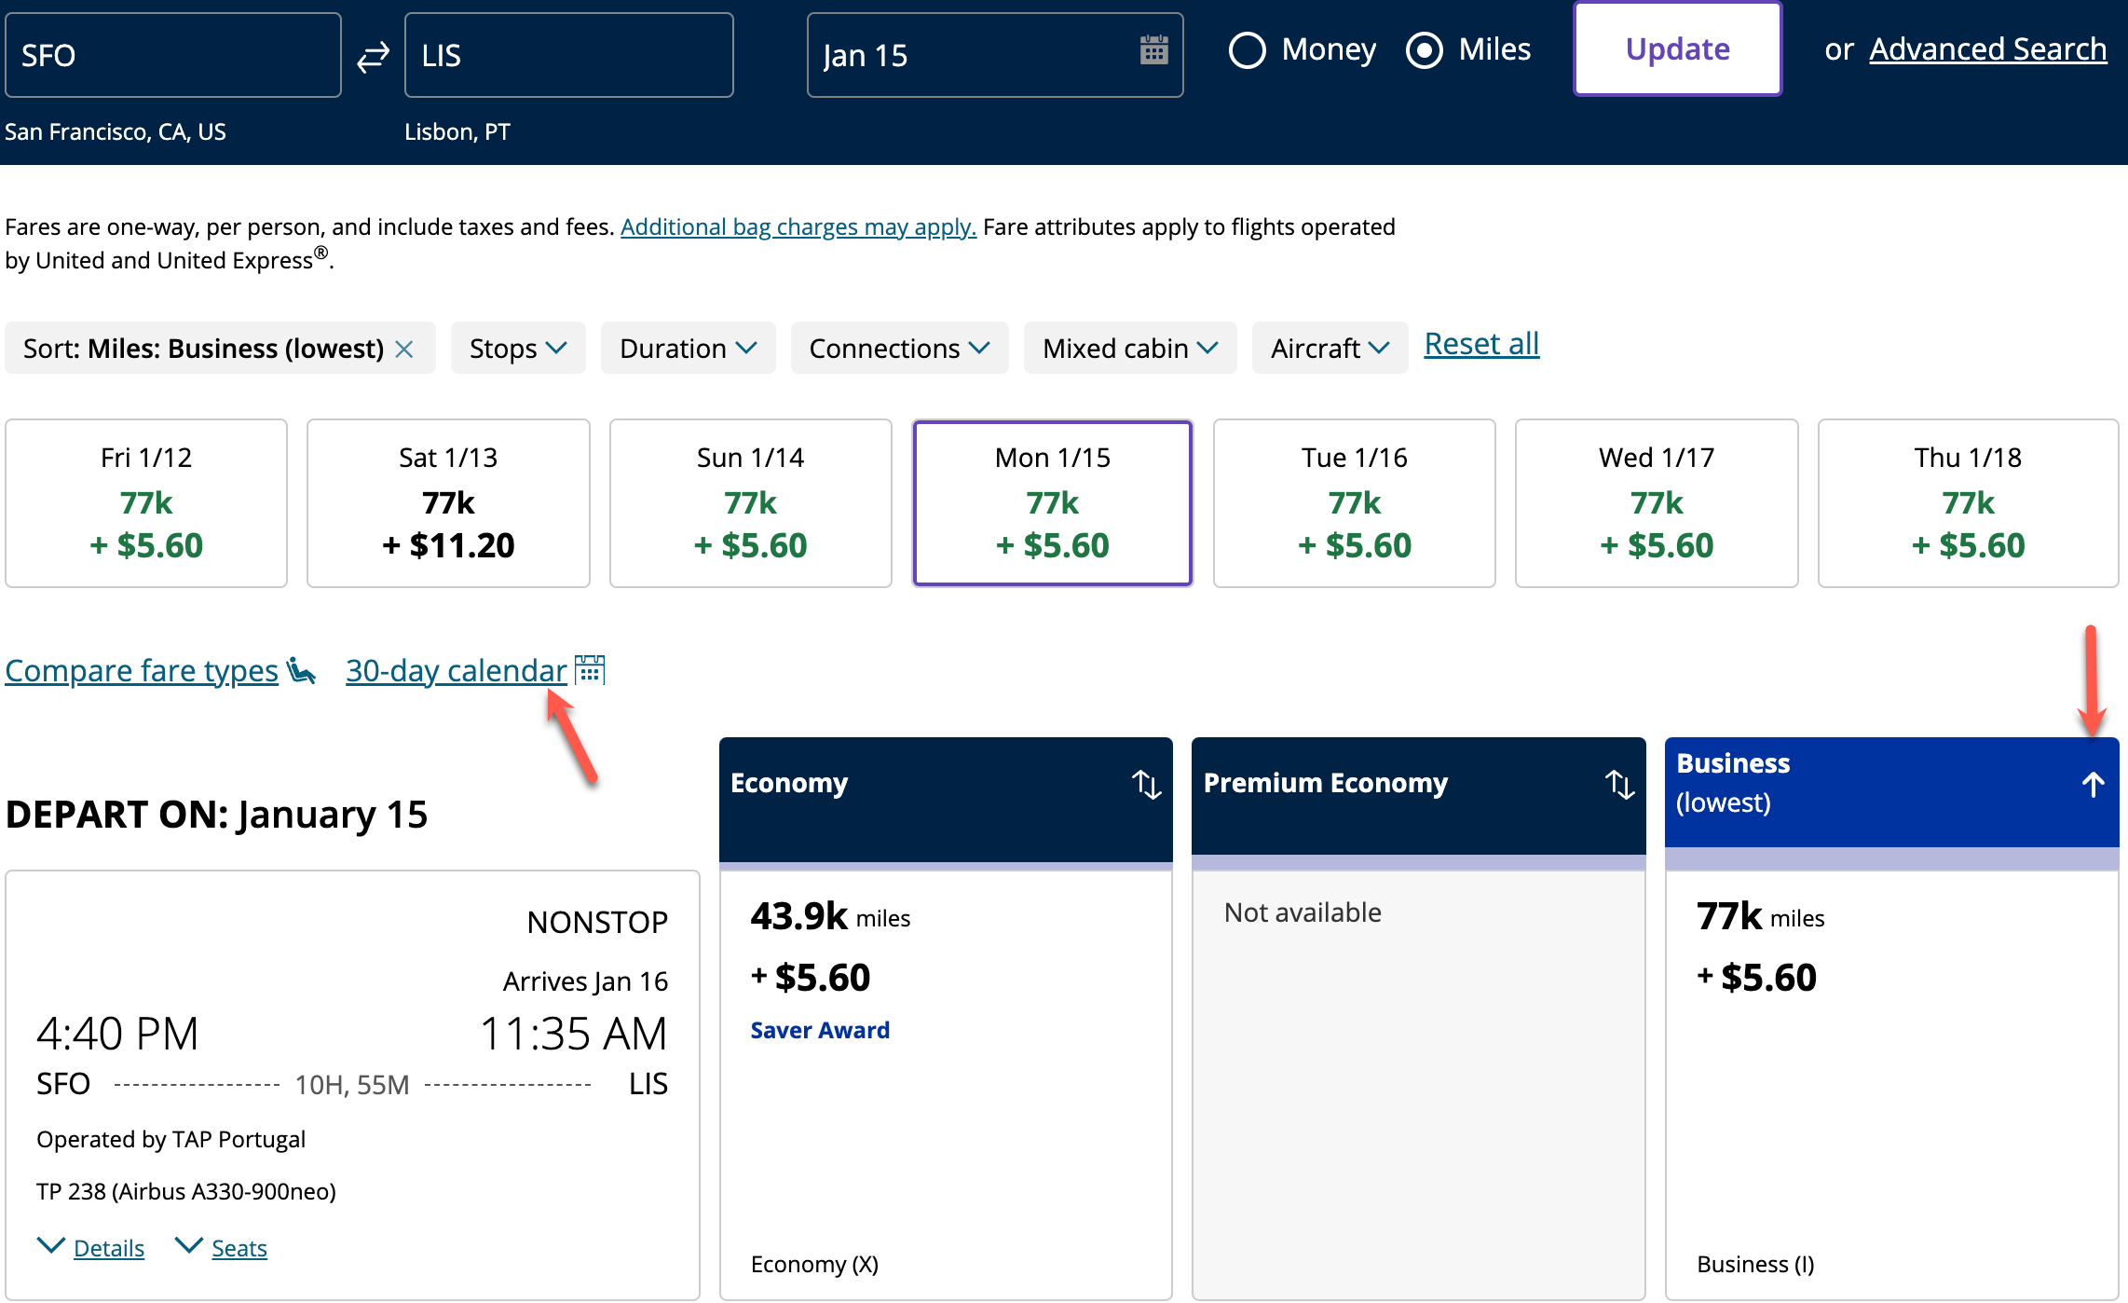Open the Duration filter dropdown
Screen dimensions: 2128x1303
688,349
